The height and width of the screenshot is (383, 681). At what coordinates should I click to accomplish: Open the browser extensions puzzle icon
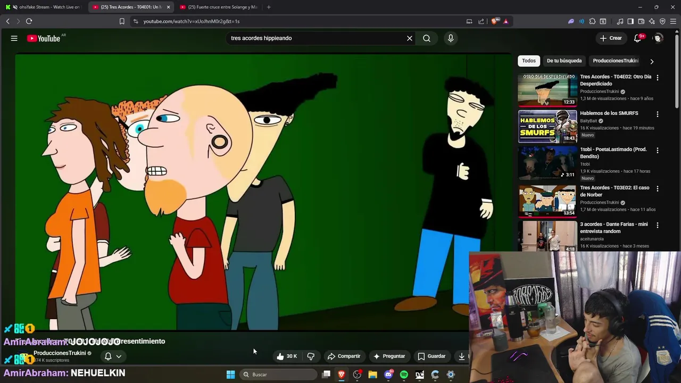coord(592,21)
